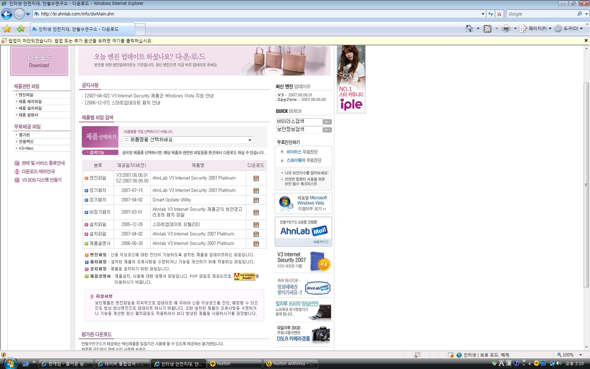Open the 제품 패치파일 sidebar link

pos(30,102)
